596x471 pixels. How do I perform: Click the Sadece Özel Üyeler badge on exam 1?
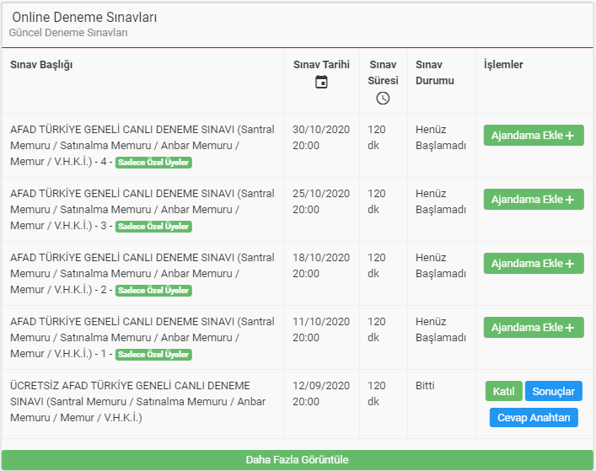point(153,355)
